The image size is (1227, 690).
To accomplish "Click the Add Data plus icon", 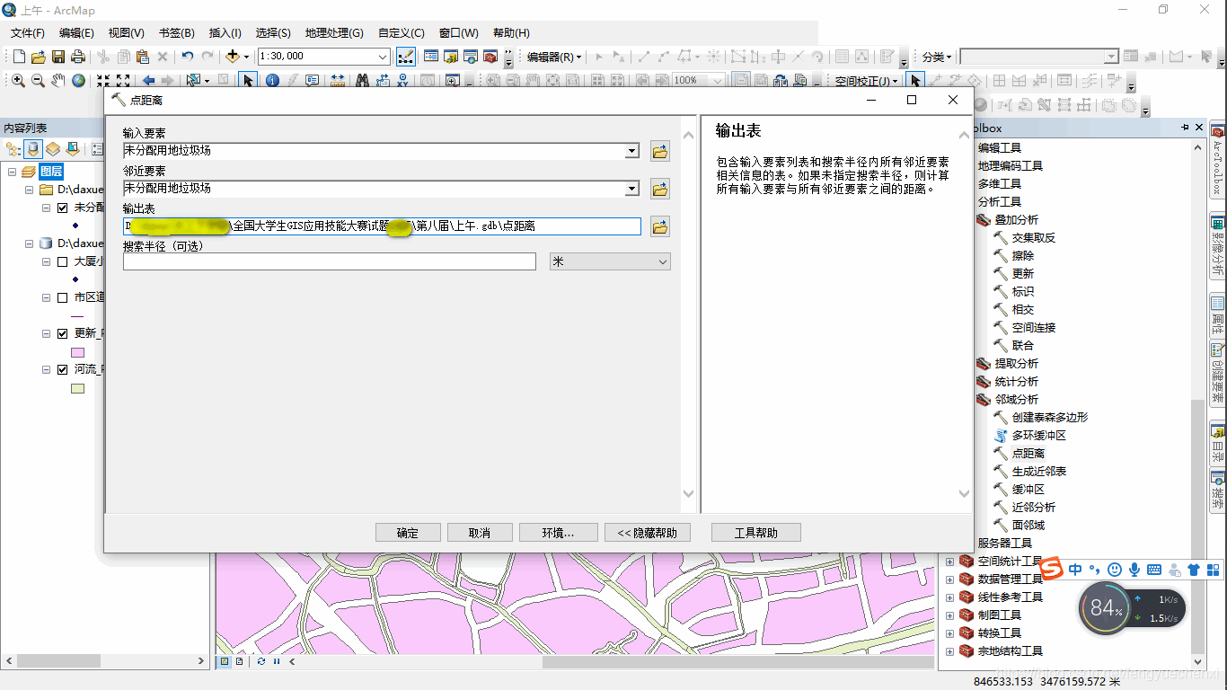I will 232,57.
